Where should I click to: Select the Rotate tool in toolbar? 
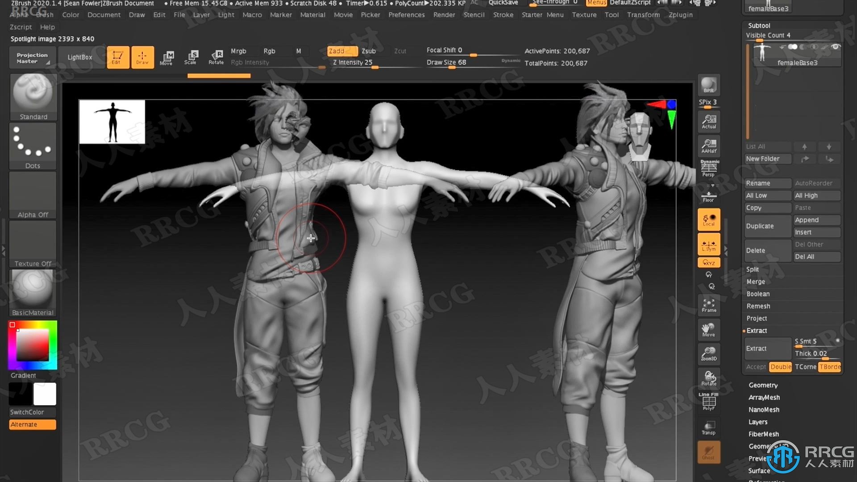tap(216, 57)
